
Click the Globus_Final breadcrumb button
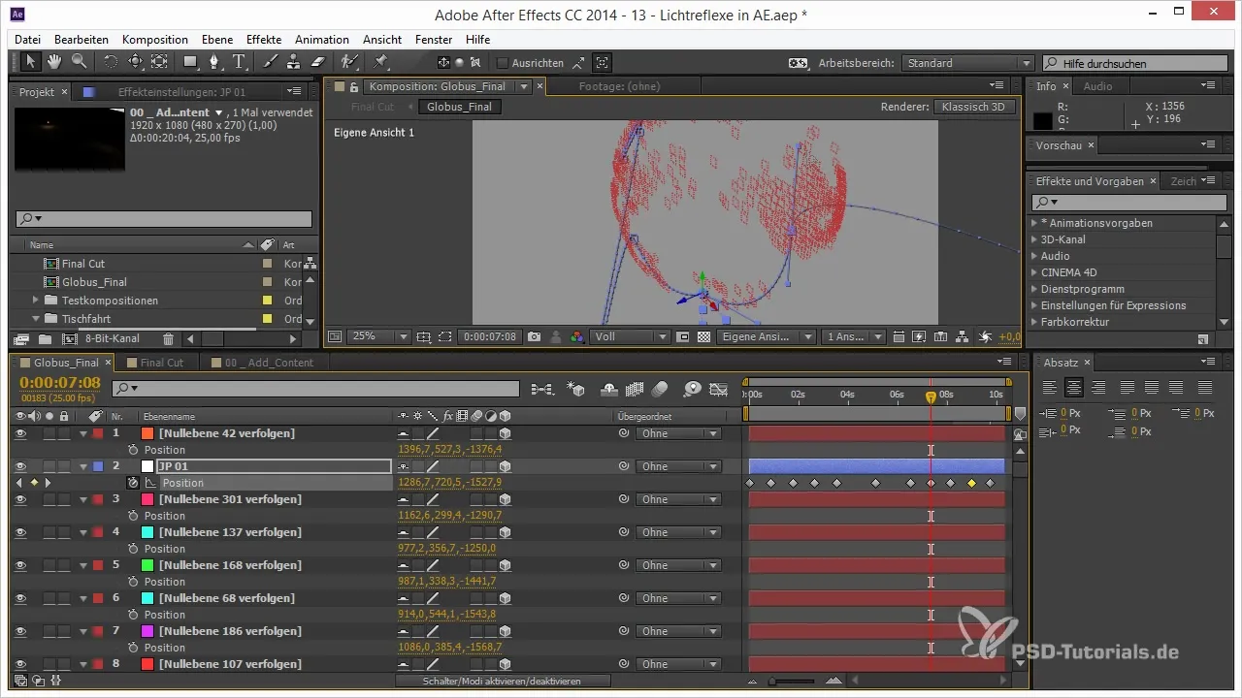[459, 107]
